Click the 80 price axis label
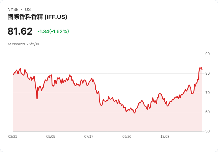The image size is (218, 152). pos(207,73)
